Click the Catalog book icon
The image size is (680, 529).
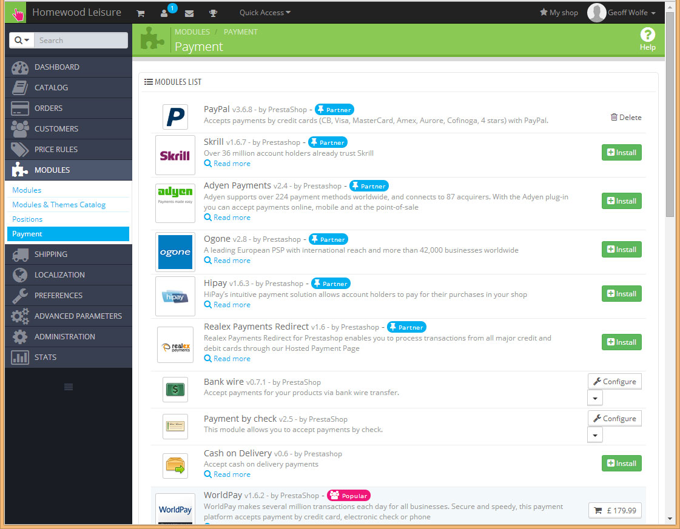click(20, 88)
